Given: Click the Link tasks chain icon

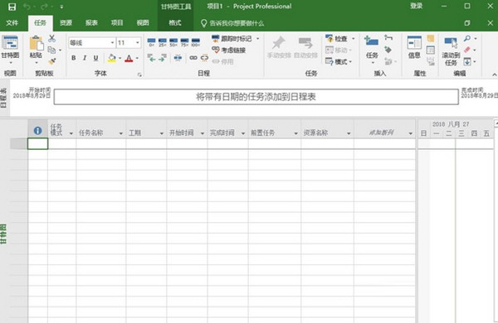Looking at the screenshot, I should (193, 58).
